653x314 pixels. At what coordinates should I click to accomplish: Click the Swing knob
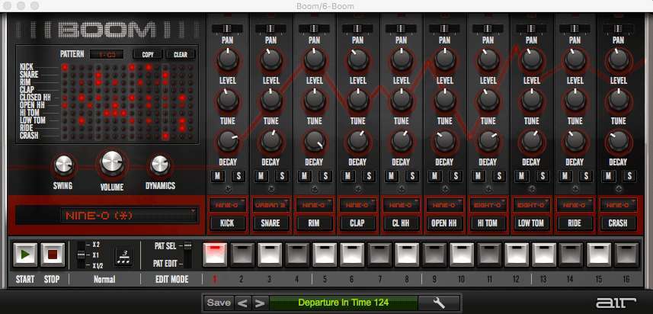coord(65,164)
